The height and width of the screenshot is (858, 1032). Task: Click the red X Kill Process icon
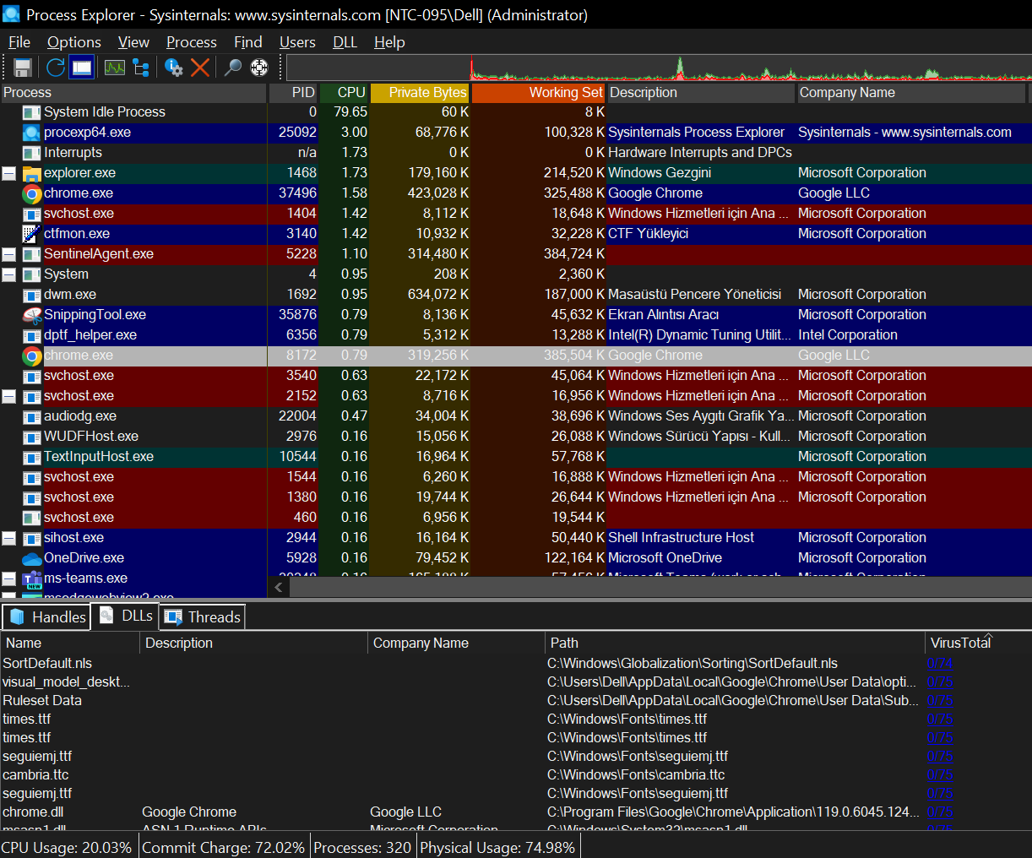pyautogui.click(x=200, y=68)
